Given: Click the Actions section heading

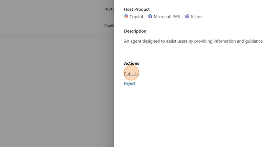Looking at the screenshot, I should tap(131, 63).
